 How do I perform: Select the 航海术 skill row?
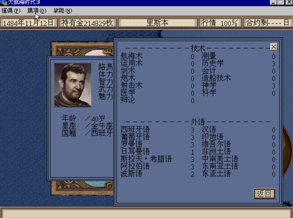pyautogui.click(x=157, y=56)
